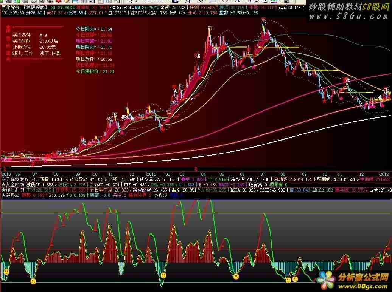Click the stock name 巨化股份
Viewport: 392px width, 292px height.
pyautogui.click(x=10, y=8)
